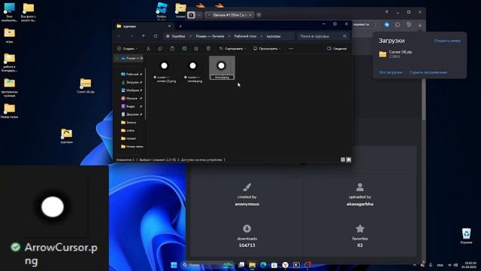Show hidden tray icons chevron on taskbar
Viewport: 481px width, 271px height.
tap(414, 265)
